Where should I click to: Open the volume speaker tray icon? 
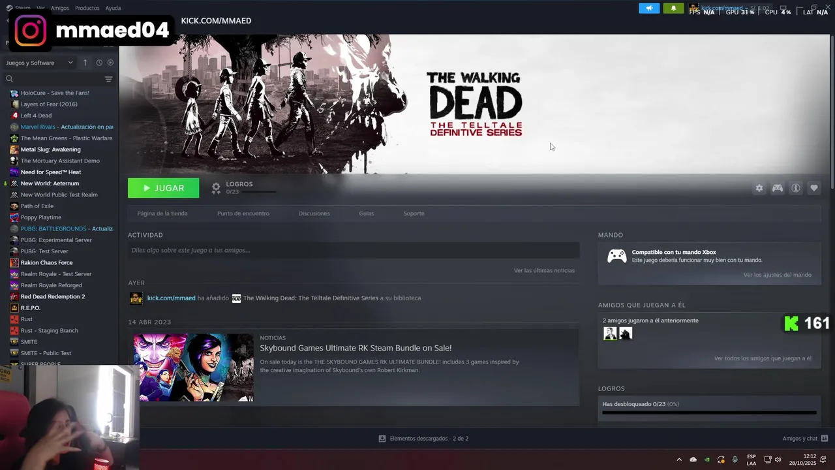[778, 460]
